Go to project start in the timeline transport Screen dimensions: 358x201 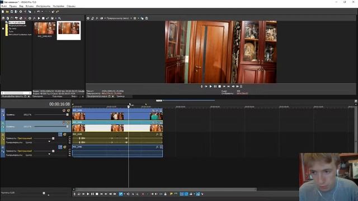pyautogui.click(x=101, y=194)
